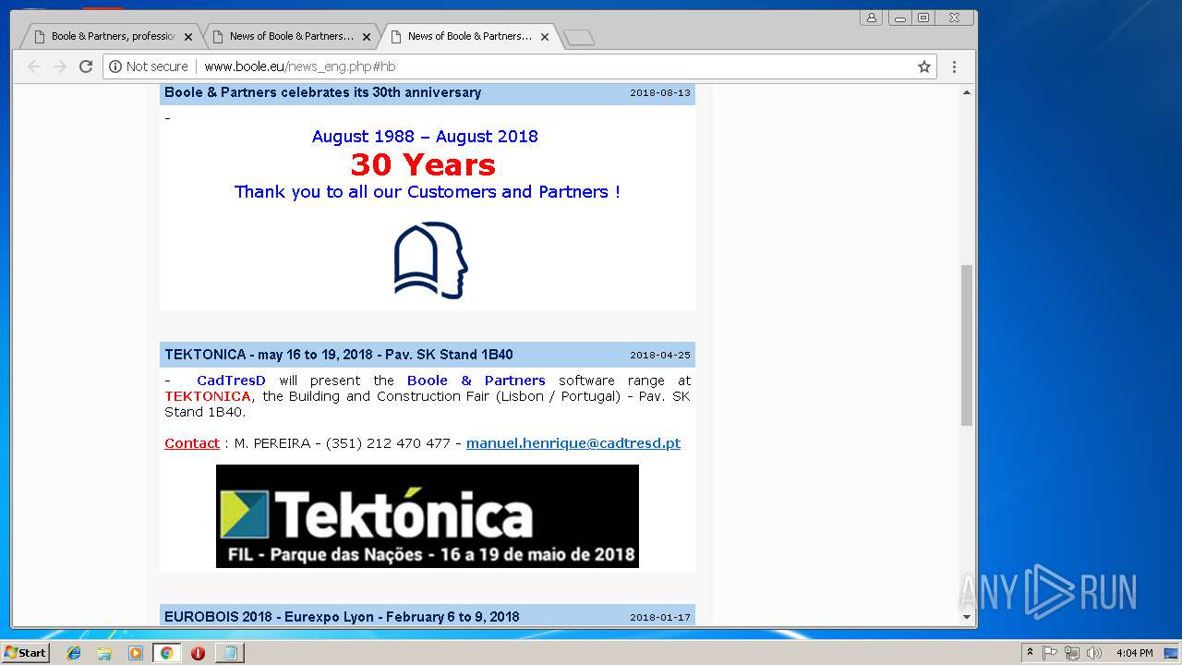Click the Boole & Partners head logo
The width and height of the screenshot is (1182, 665).
click(430, 260)
